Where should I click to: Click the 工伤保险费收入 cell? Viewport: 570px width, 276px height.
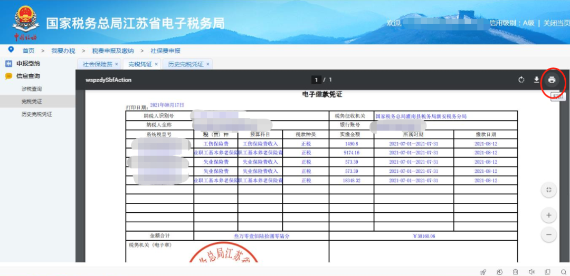260,144
